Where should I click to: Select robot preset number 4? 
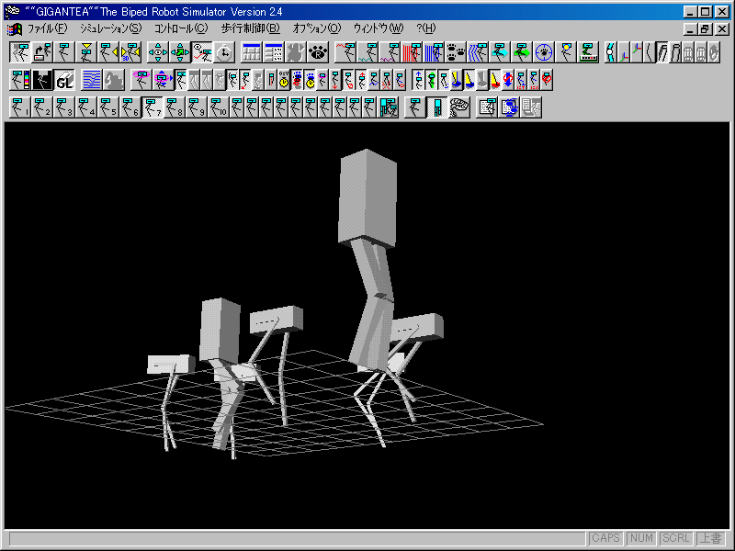86,107
